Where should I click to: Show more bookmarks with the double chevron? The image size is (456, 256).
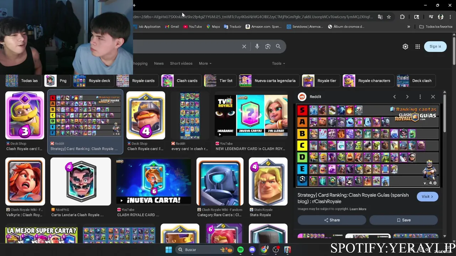coord(409,27)
